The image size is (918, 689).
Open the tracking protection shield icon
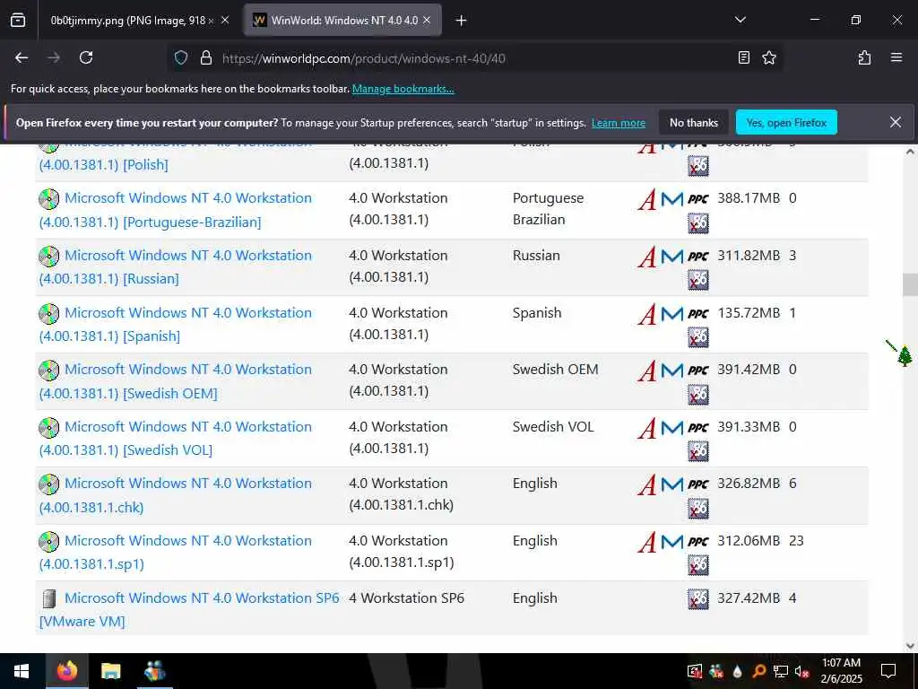pos(181,58)
